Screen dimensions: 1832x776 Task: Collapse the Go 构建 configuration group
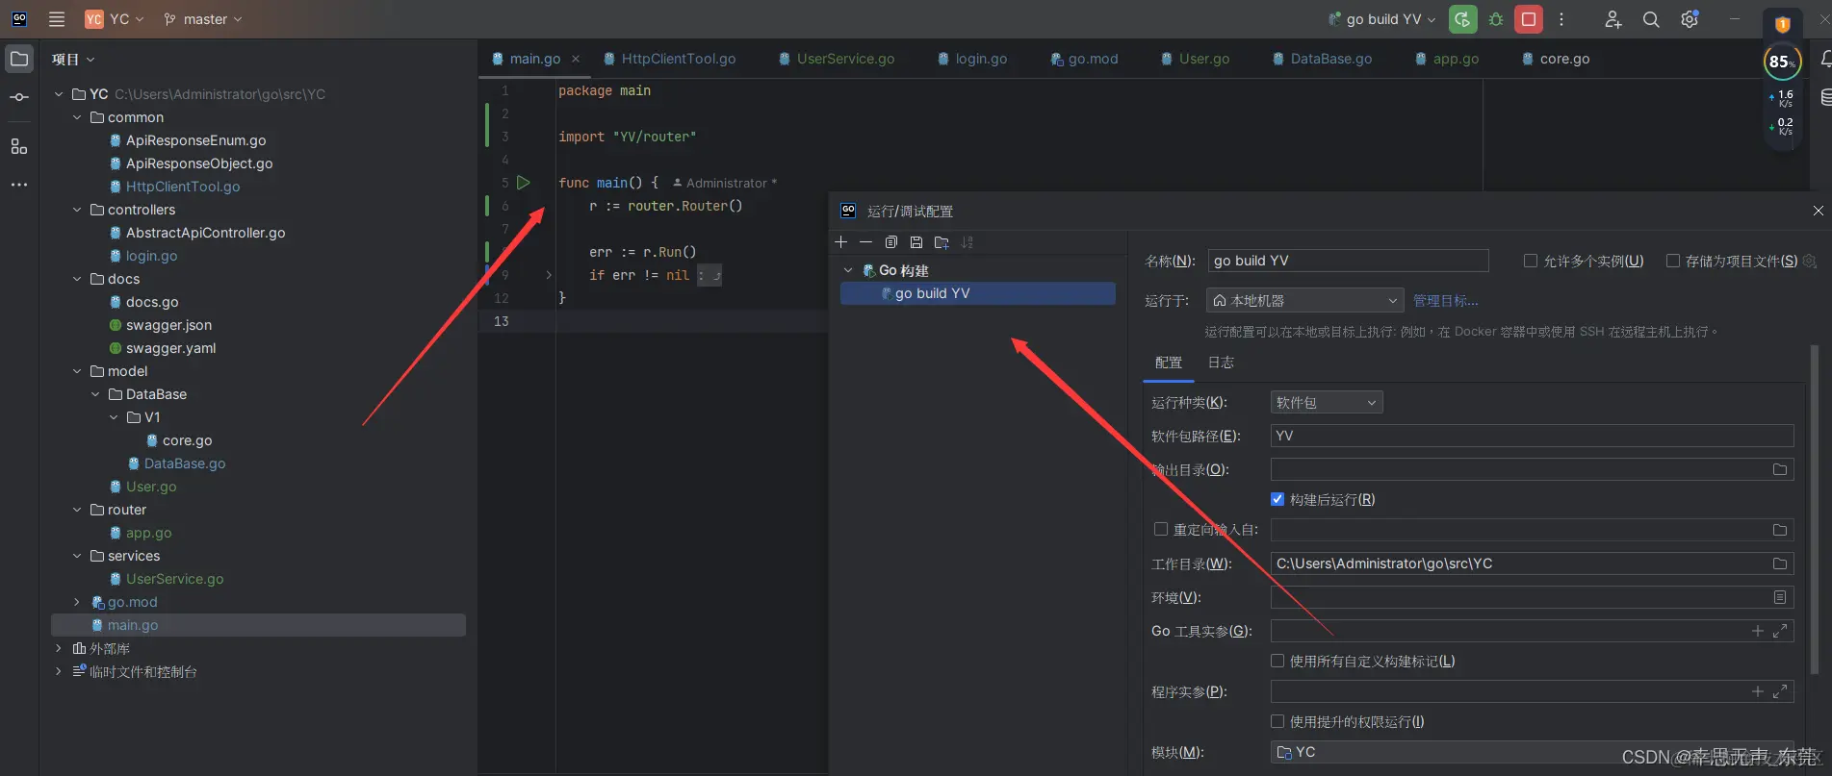click(848, 270)
